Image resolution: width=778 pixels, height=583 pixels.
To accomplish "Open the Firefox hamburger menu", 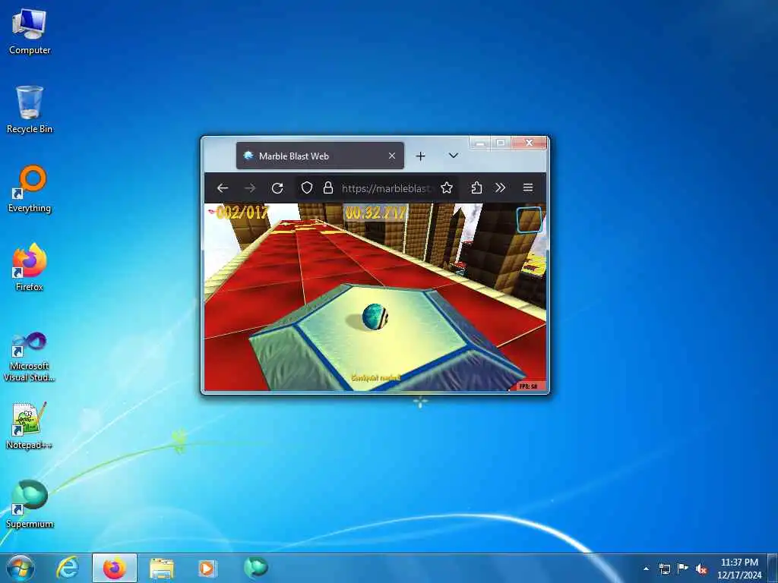I will (x=528, y=188).
